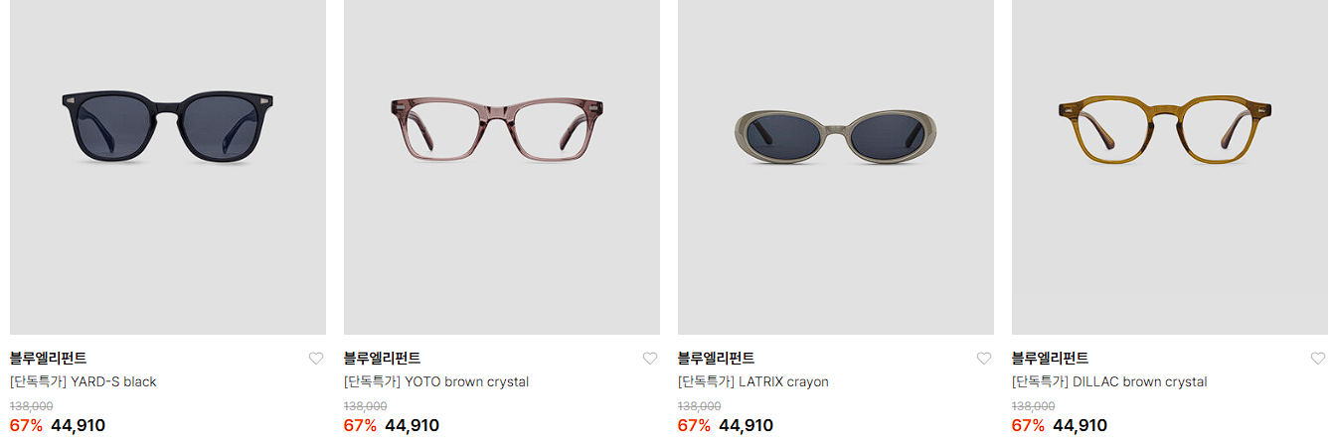Click the 블루엘리펀트 brand above LATRIX crayon
Viewport: 1333px width, 445px height.
pyautogui.click(x=717, y=359)
